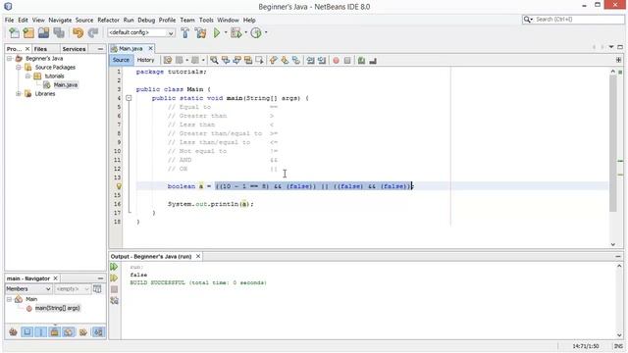The image size is (628, 353).
Task: Click Find Next Occurrence icon
Action: (236, 61)
